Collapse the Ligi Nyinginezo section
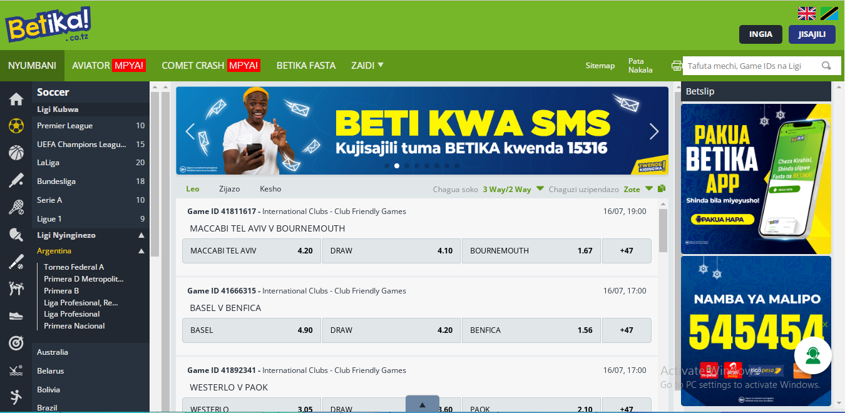 141,235
